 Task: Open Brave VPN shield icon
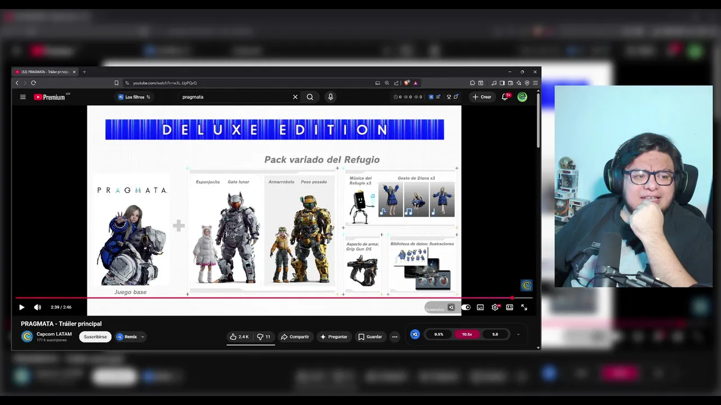(527, 83)
